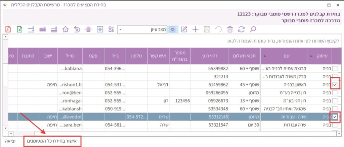
Task: Export the table to Excel
Action: 20,29
